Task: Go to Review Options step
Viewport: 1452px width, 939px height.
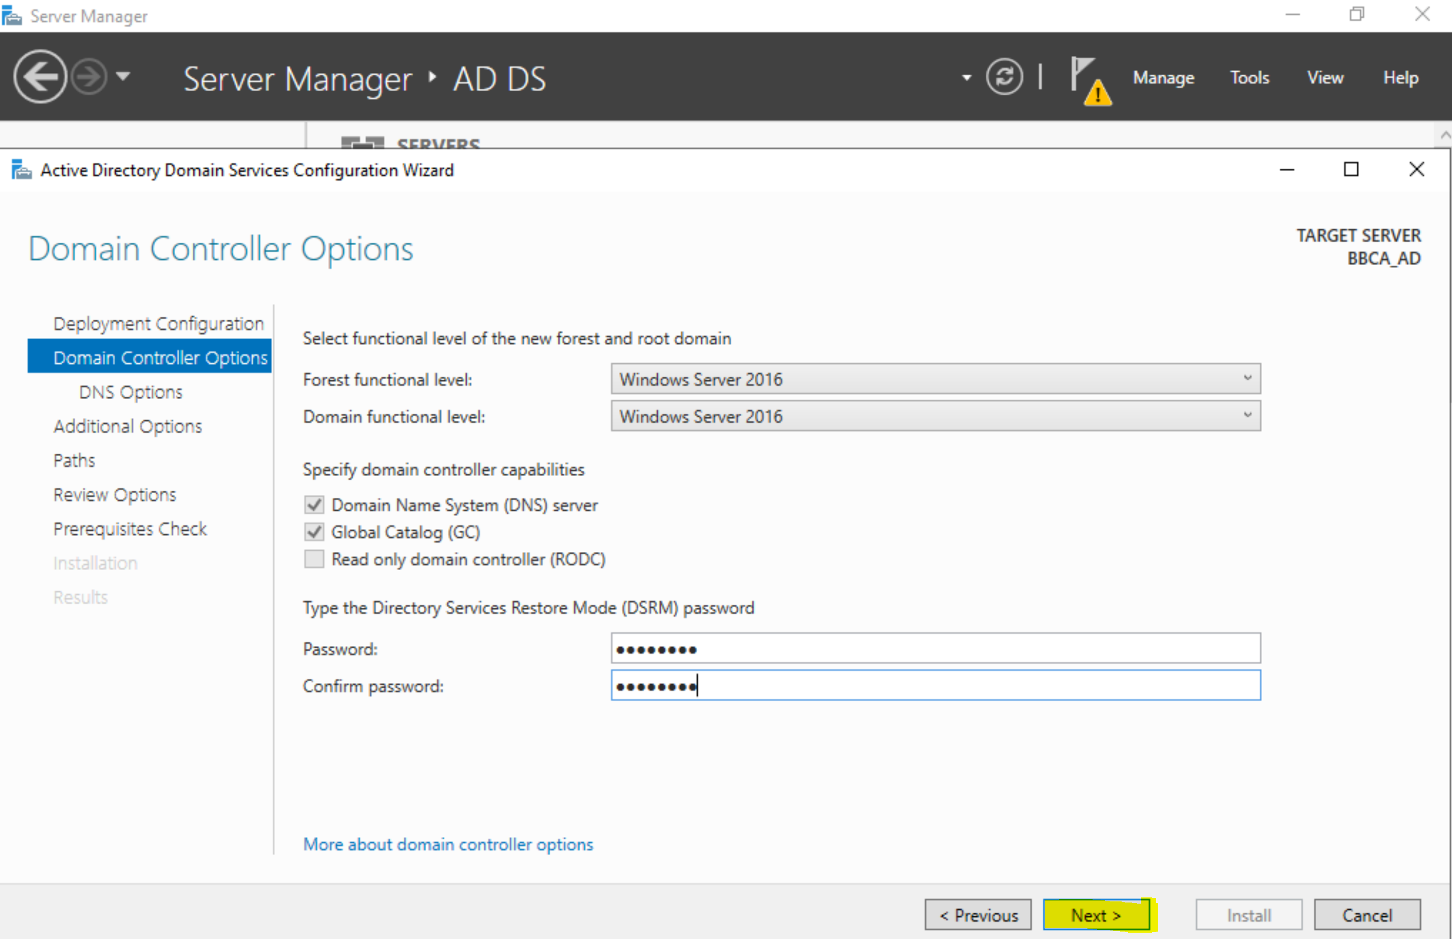Action: [115, 494]
